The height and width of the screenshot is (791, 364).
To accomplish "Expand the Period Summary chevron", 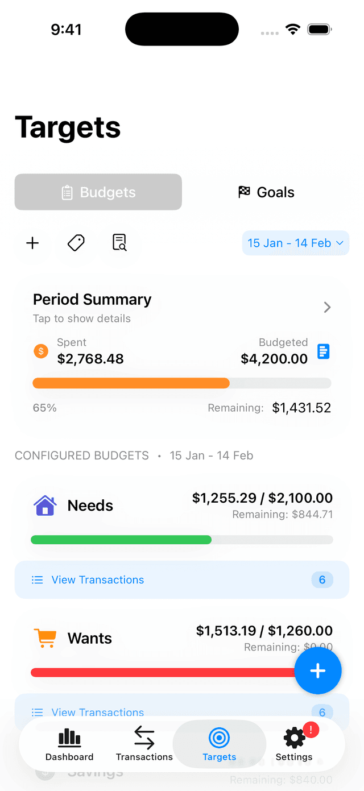I will (327, 307).
